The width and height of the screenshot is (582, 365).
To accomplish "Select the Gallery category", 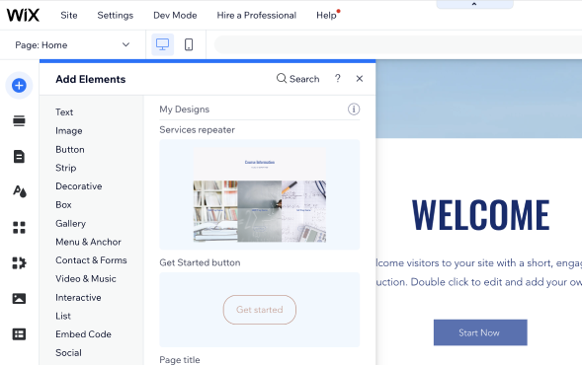I will 70,224.
